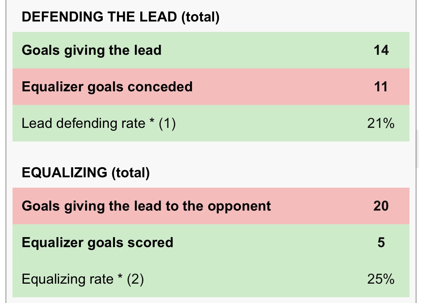Click the 'DEFENDING THE LEAD (total)' heading

(121, 17)
